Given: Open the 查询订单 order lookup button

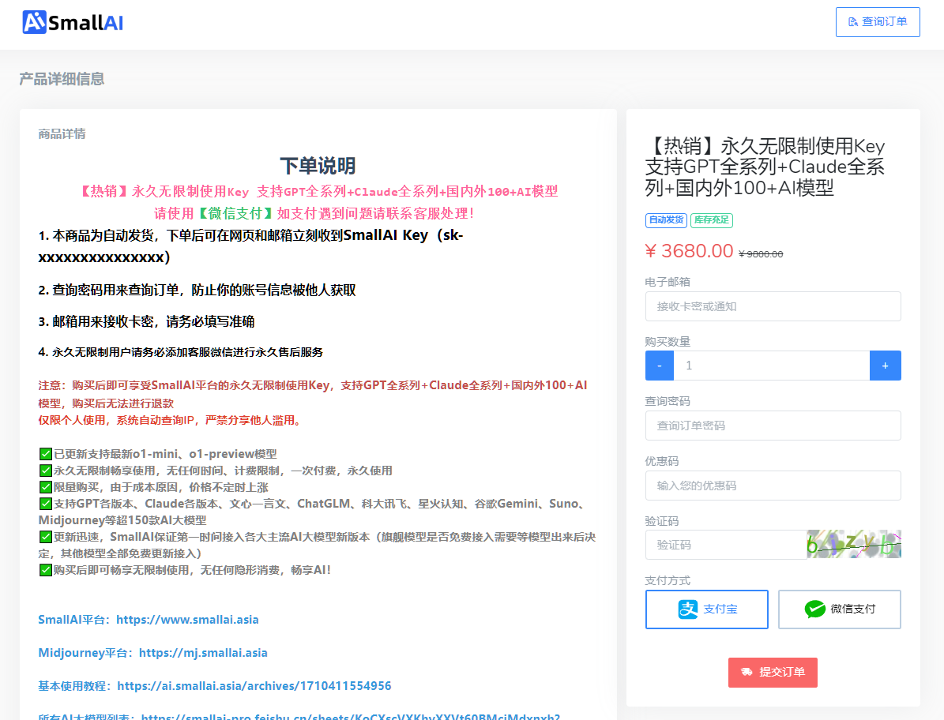Looking at the screenshot, I should coord(877,21).
